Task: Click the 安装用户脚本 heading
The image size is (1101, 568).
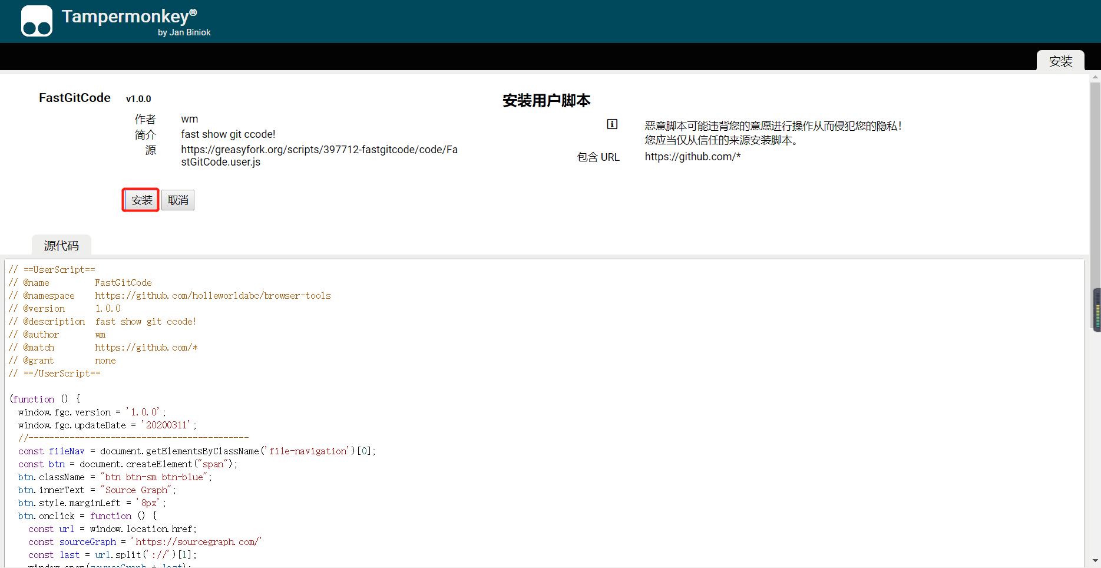Action: [547, 101]
